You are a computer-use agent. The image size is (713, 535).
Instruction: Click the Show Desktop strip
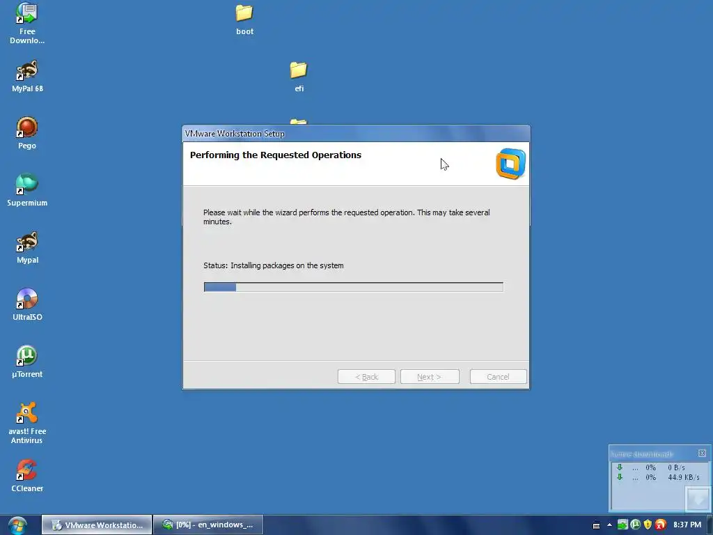(x=710, y=525)
